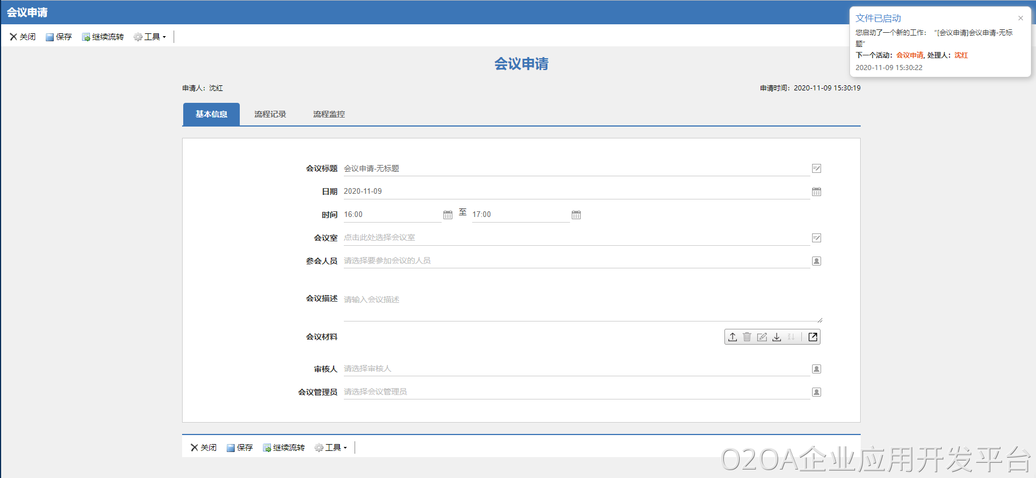The width and height of the screenshot is (1036, 478).
Task: Dismiss the 文件已启动 notification
Action: (1021, 18)
